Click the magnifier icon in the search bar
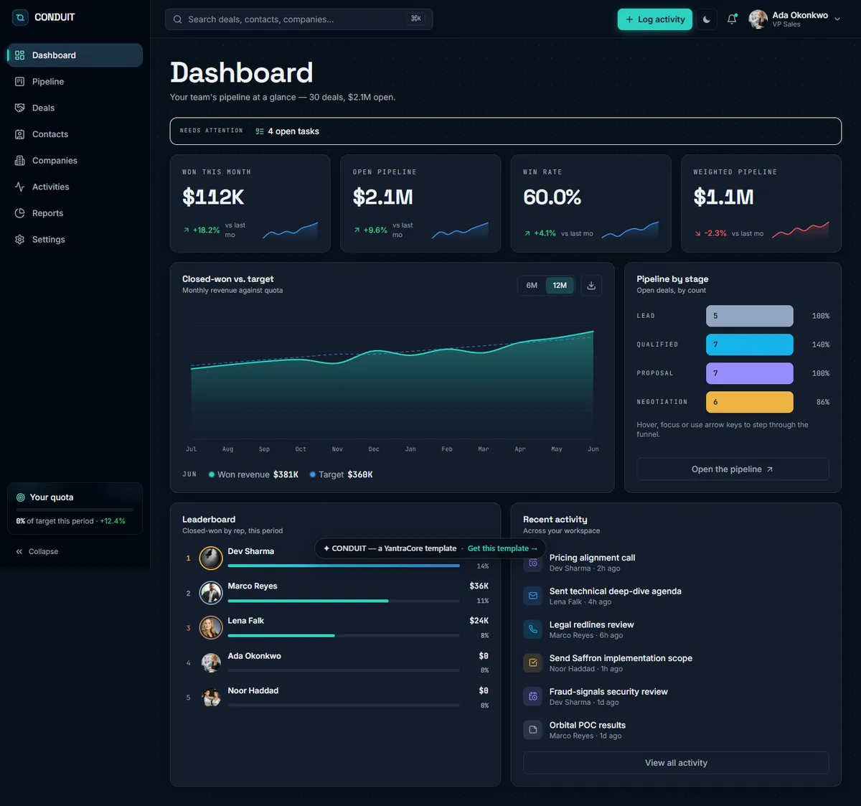The width and height of the screenshot is (861, 806). click(177, 19)
